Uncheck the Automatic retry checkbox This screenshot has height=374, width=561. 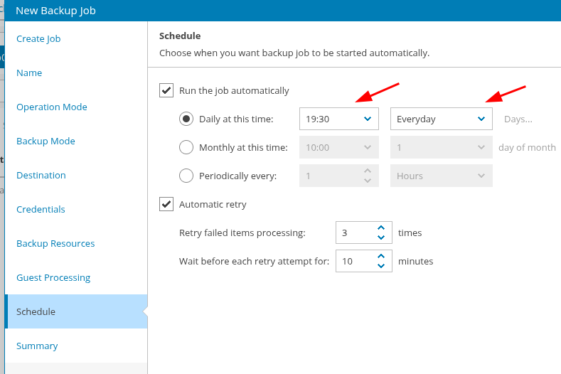click(166, 204)
